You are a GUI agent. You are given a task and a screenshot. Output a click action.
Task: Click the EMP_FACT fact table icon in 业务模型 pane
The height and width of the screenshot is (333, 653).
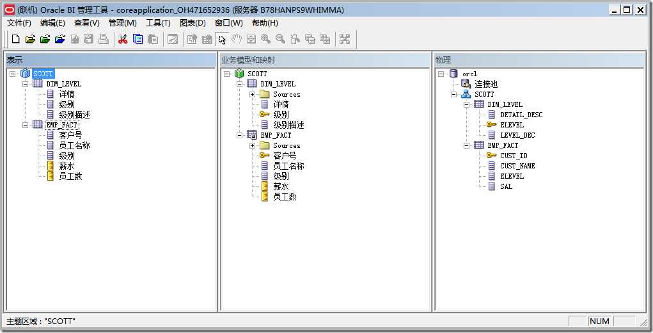pyautogui.click(x=251, y=135)
